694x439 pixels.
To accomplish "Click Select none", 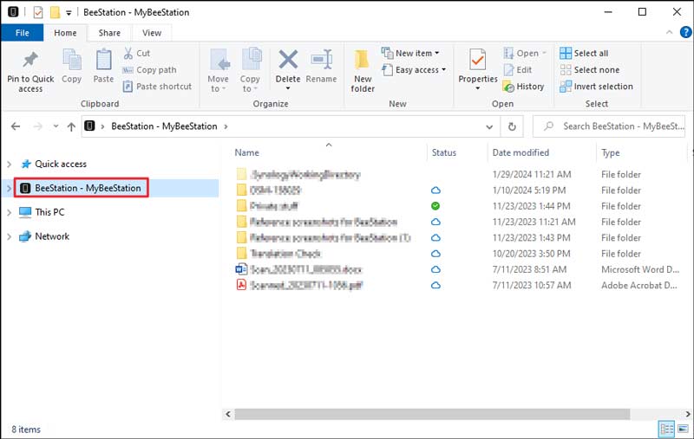I will click(x=590, y=70).
